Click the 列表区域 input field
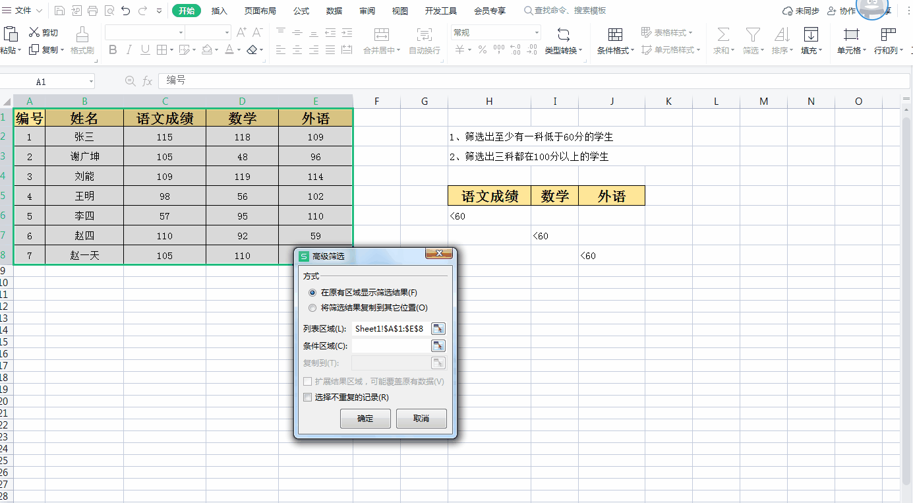 click(390, 328)
